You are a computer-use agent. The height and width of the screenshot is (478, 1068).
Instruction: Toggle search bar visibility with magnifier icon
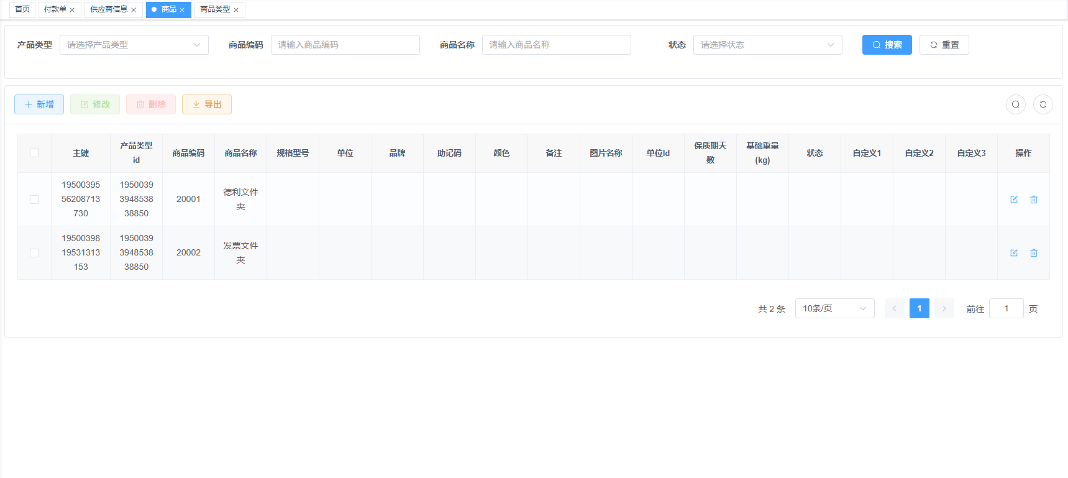(1015, 104)
